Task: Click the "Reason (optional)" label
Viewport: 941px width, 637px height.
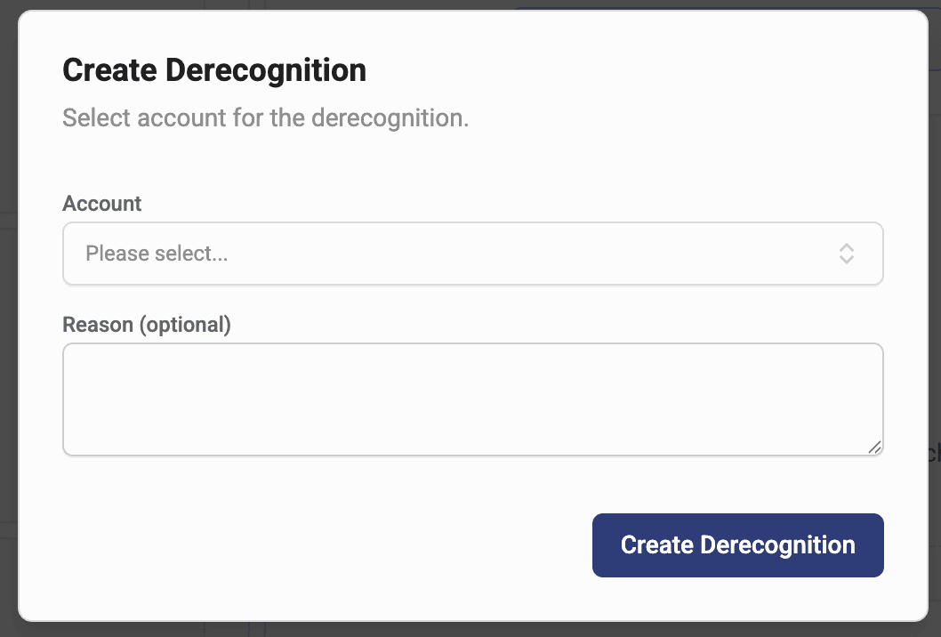Action: coord(147,325)
